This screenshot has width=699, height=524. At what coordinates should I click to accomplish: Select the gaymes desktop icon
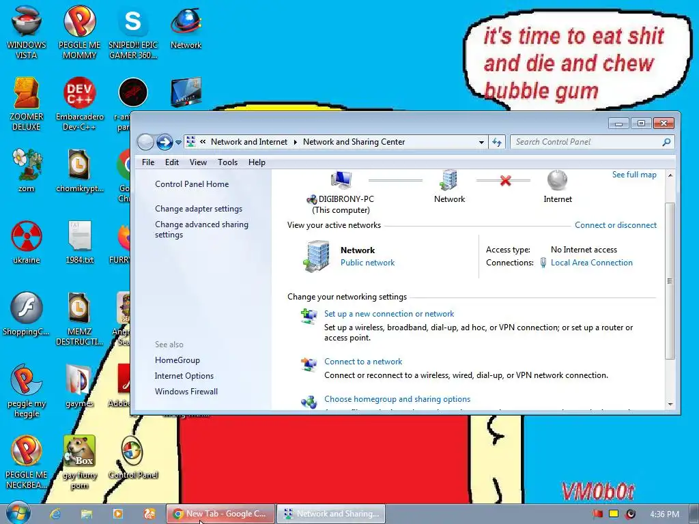point(79,386)
